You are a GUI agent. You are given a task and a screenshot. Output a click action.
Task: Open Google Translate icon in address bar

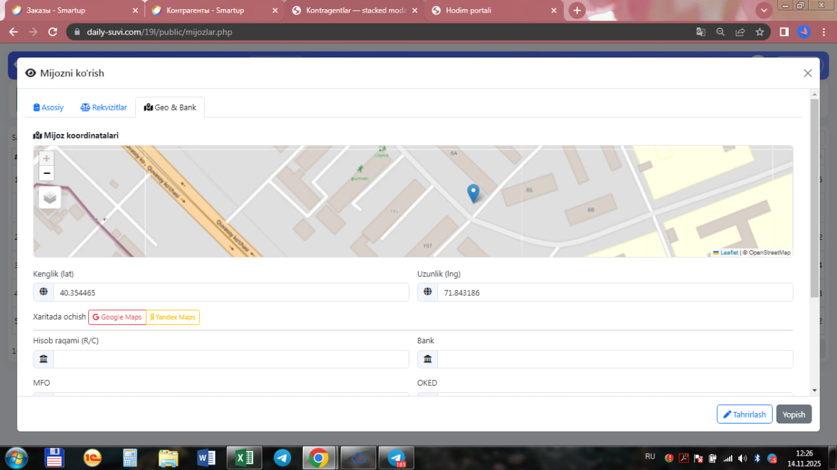click(700, 31)
